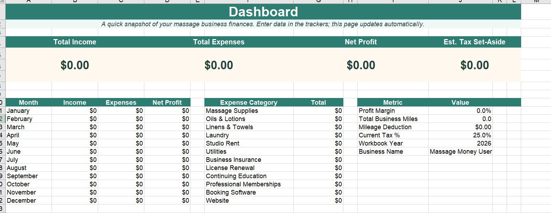Select the Studio Rent category cell
551x213 pixels.
[x=249, y=143]
